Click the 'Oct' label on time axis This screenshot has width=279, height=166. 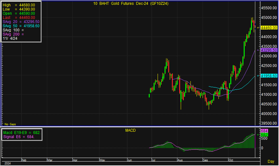point(231,160)
